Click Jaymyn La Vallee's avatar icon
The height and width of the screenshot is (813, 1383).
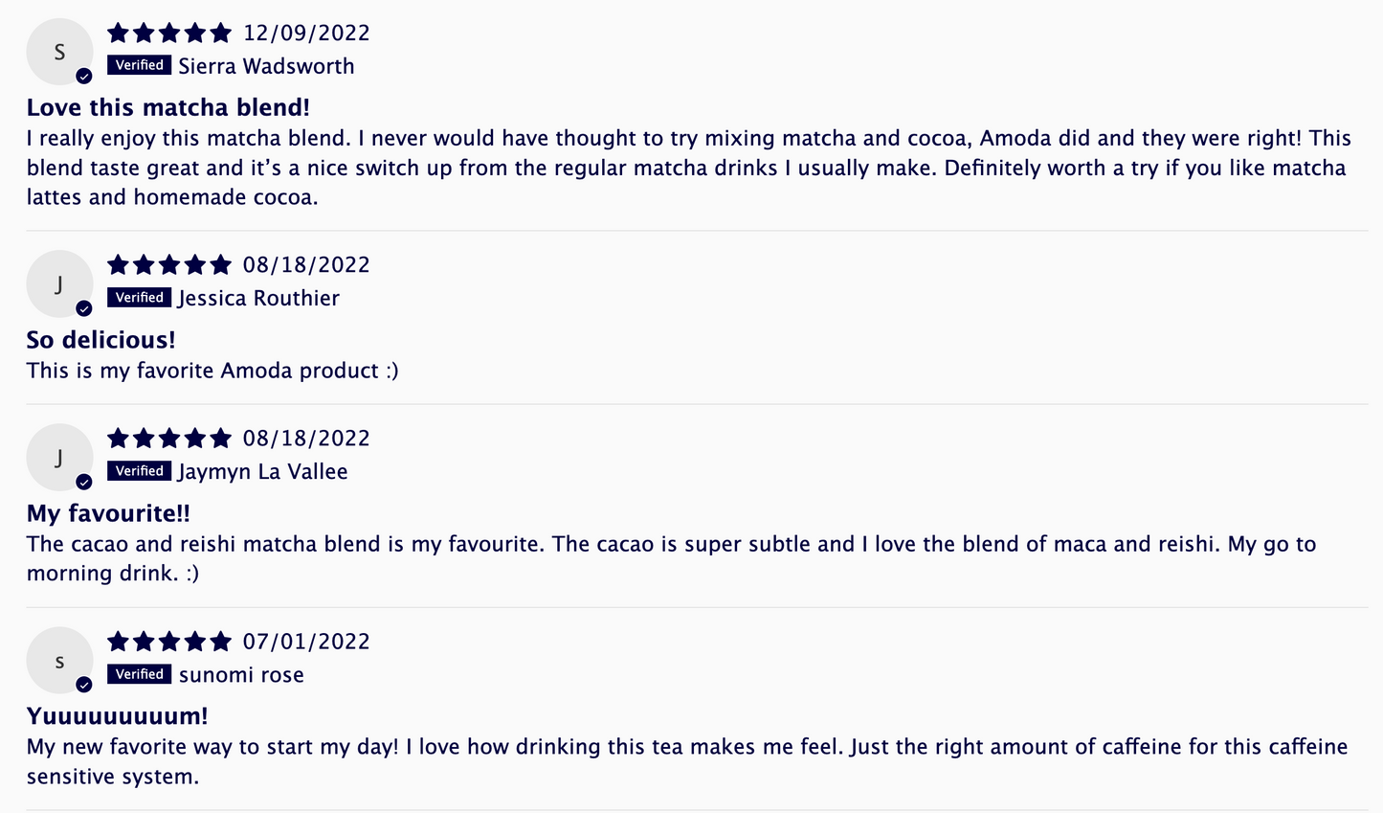[x=59, y=457]
